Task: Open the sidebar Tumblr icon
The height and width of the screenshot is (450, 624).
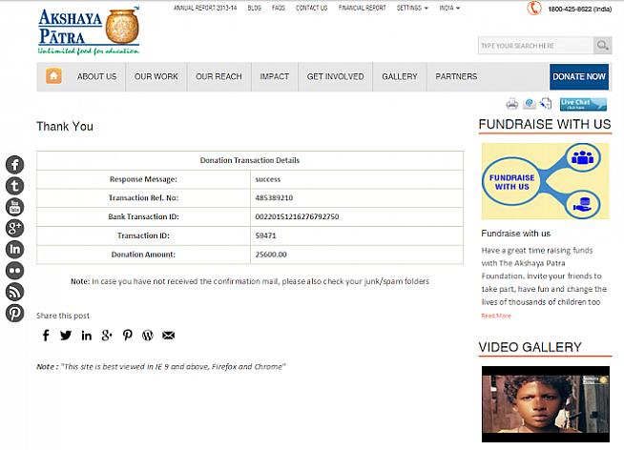Action: click(14, 186)
